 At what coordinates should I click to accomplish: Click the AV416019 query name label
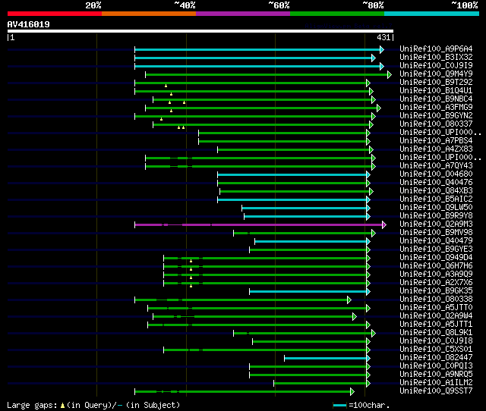pos(29,24)
